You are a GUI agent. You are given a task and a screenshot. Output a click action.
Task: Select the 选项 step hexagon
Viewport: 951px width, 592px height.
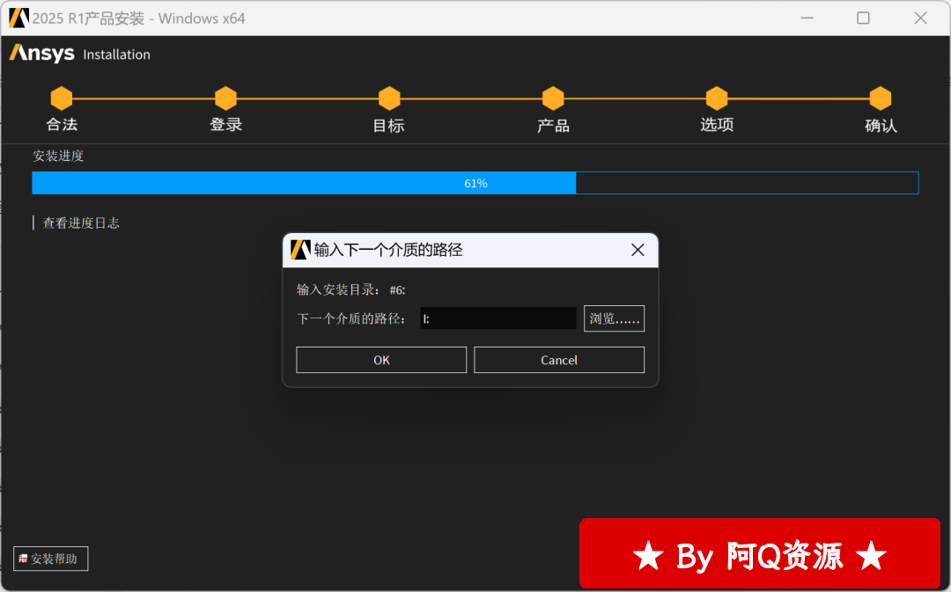point(717,99)
